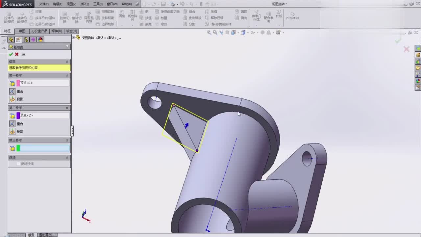
Task: Switch to the Sheet Metal tab
Action: [x=71, y=31]
